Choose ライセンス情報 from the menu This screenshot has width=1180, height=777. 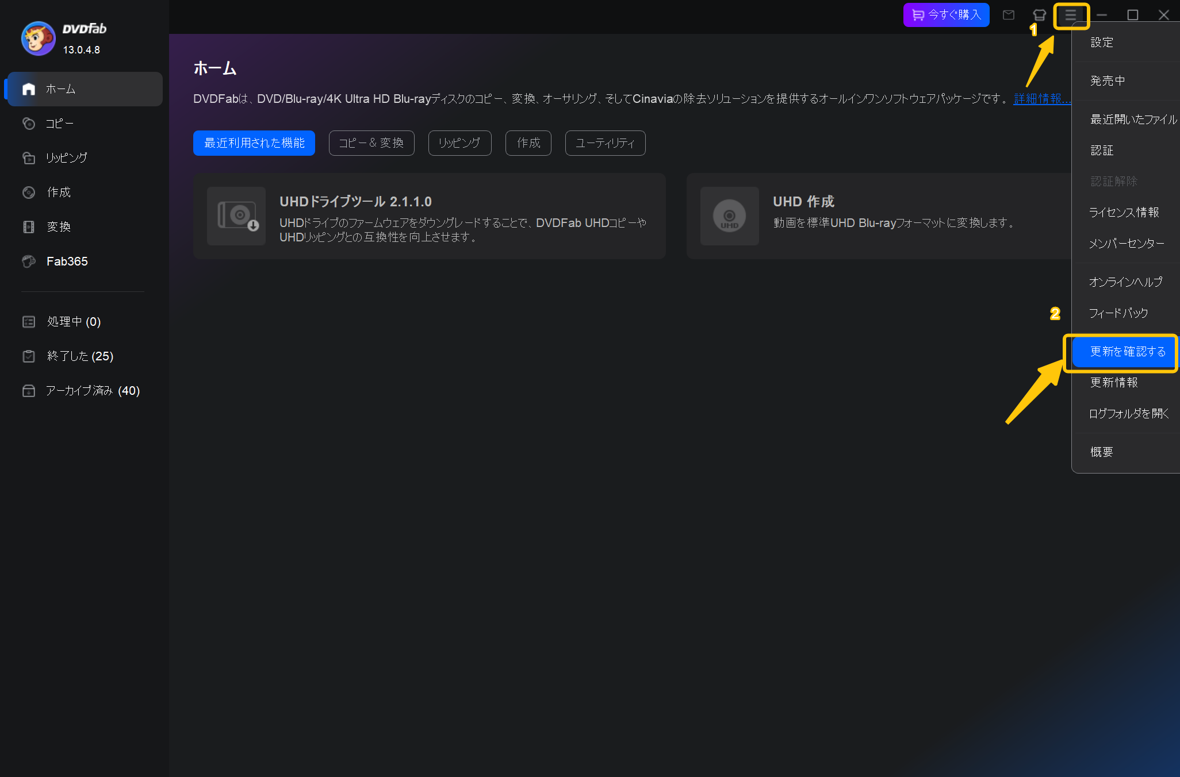[x=1126, y=213]
